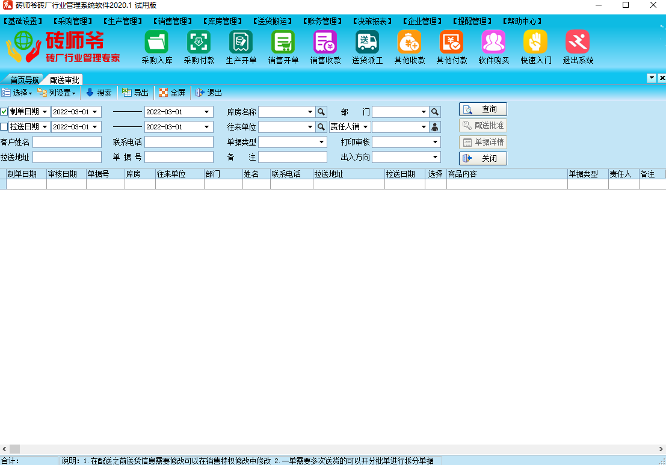Open the 采购付款 purchase payment icon
666x465 pixels.
[199, 47]
